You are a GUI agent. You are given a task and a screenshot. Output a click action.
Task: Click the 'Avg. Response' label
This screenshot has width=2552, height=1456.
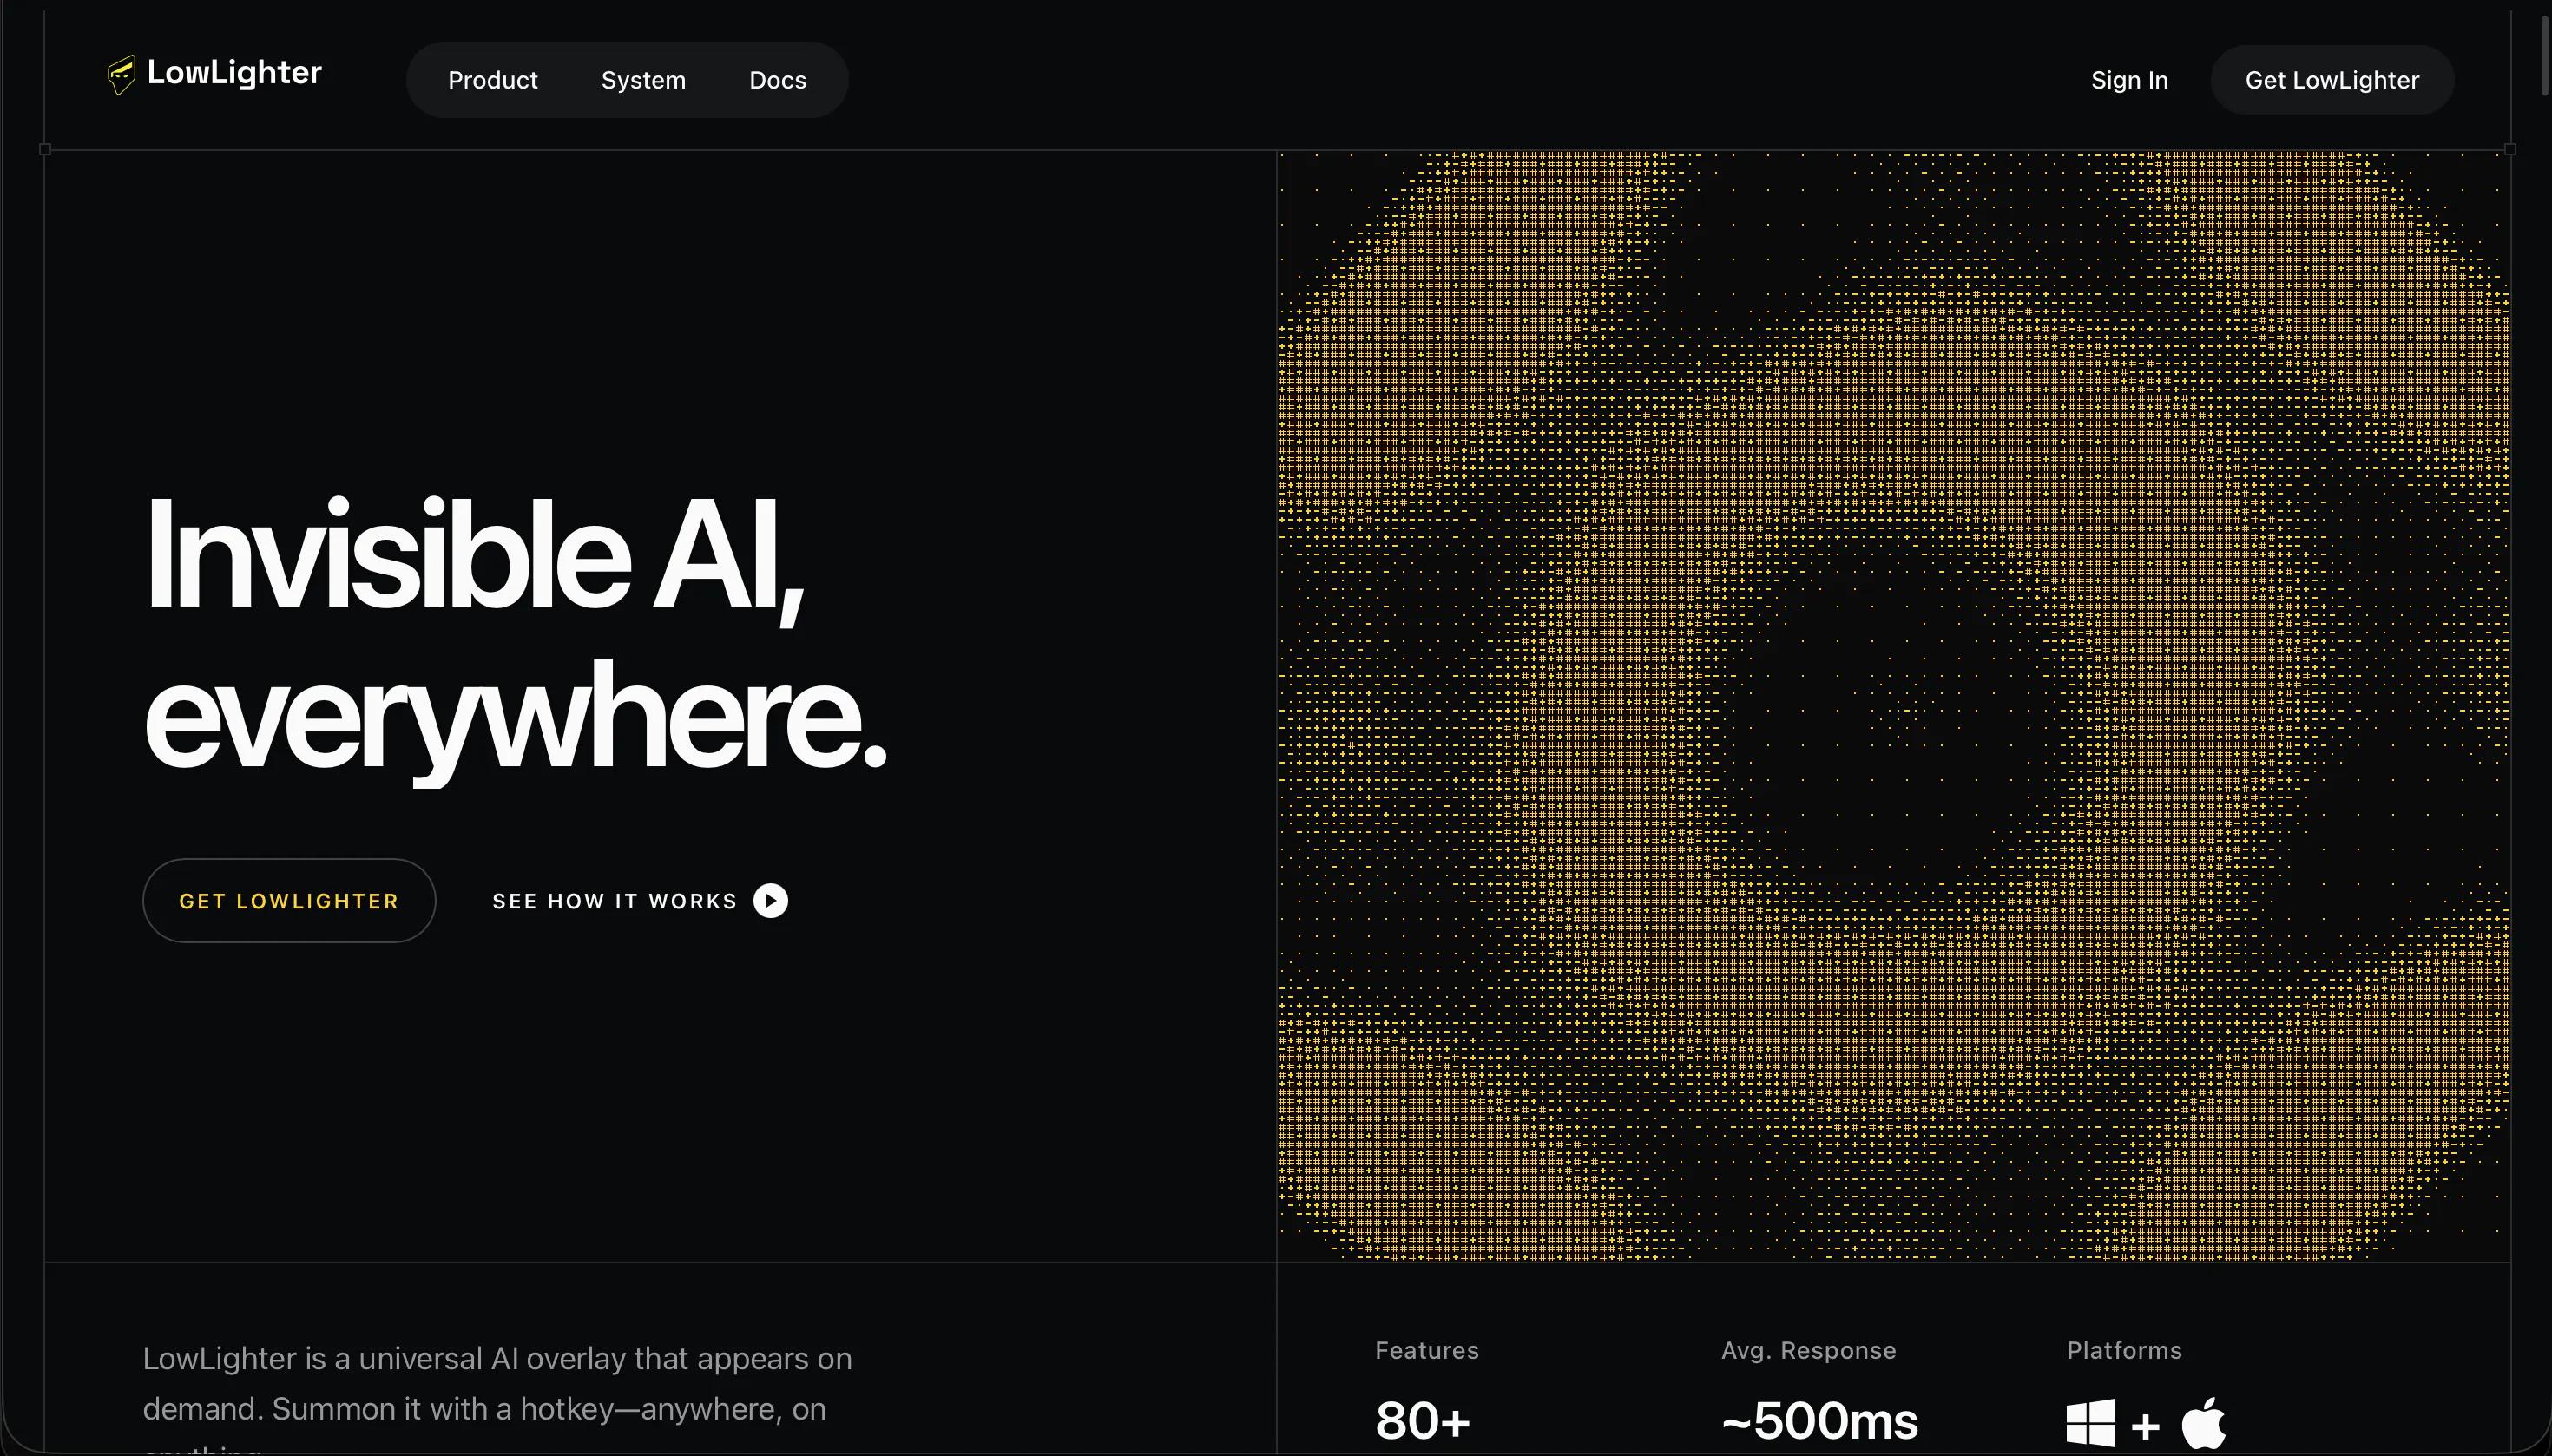[1808, 1350]
